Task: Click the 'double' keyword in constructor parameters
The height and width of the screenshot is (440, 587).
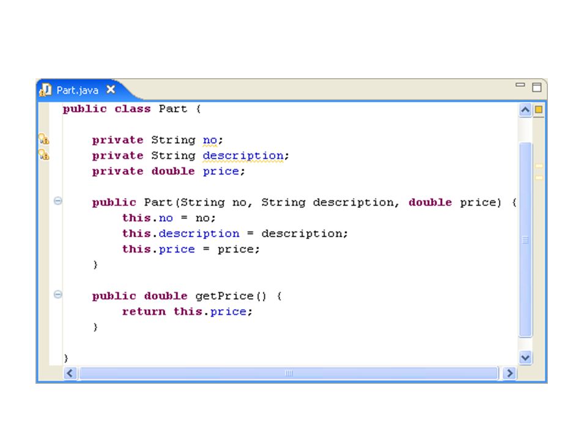Action: 430,202
